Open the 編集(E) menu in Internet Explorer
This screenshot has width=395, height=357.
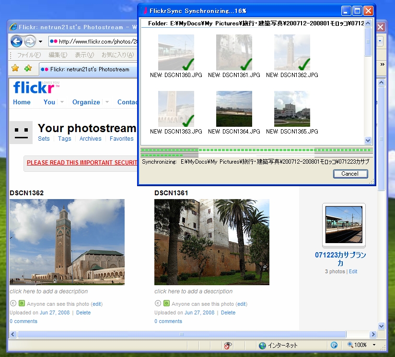tap(58, 55)
